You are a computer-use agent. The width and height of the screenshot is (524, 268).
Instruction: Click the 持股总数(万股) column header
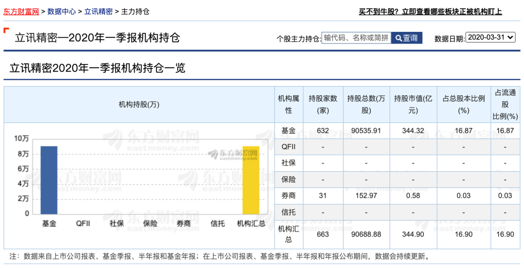(366, 104)
